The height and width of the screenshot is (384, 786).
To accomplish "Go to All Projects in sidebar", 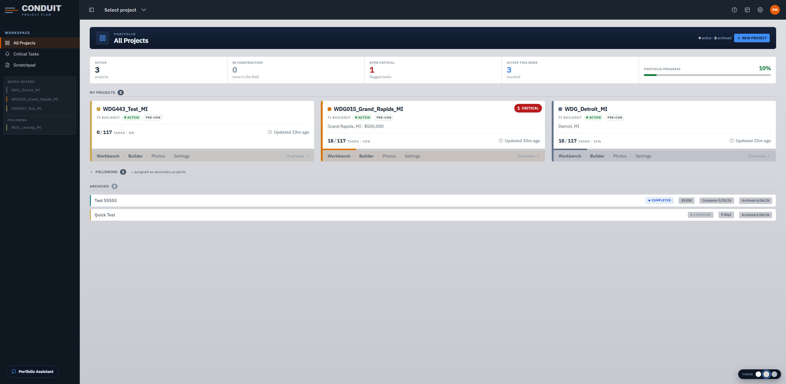I will (40, 43).
